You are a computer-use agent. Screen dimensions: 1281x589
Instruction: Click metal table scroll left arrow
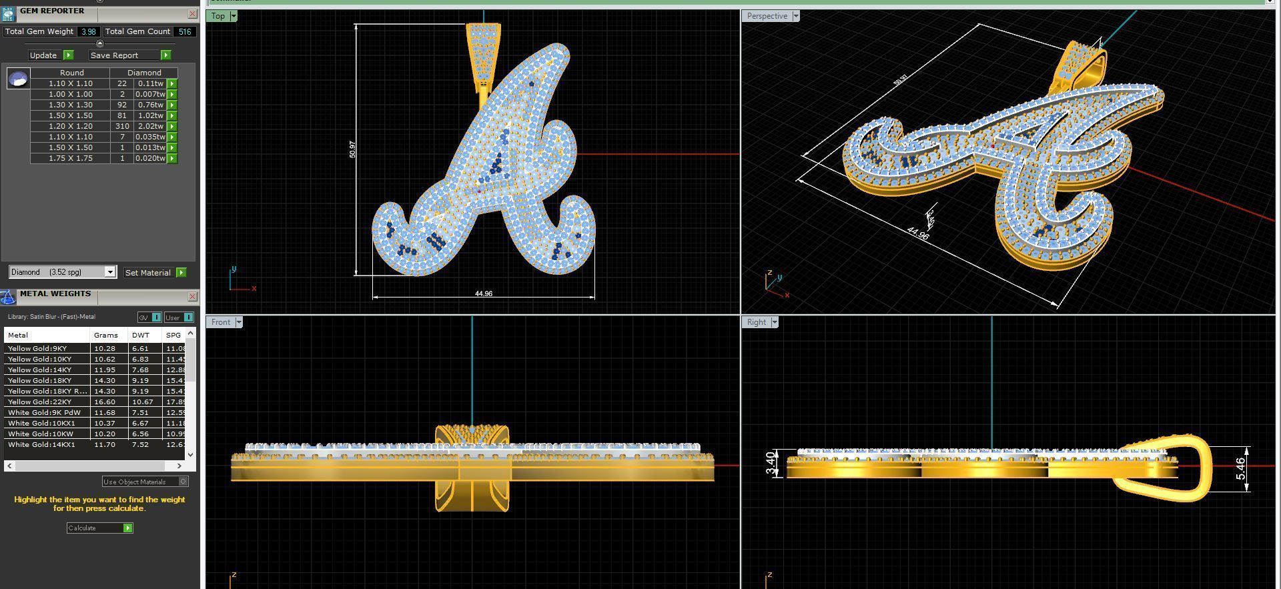(x=9, y=466)
